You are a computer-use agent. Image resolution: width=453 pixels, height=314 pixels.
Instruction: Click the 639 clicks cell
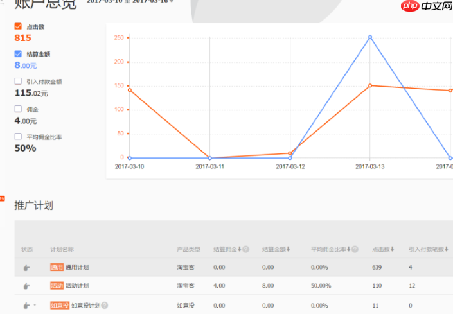[377, 267]
